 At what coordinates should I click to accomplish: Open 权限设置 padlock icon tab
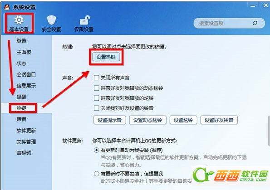[x=84, y=23]
